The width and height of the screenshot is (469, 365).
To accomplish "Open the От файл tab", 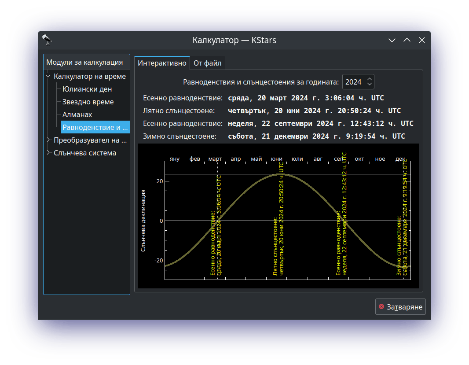I will pos(208,63).
